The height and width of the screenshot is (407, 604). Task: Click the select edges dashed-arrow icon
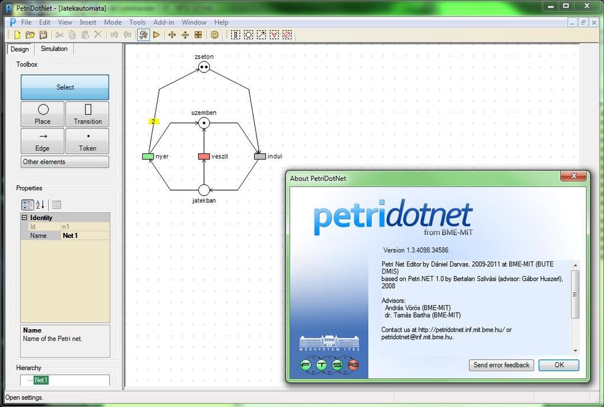click(x=261, y=35)
